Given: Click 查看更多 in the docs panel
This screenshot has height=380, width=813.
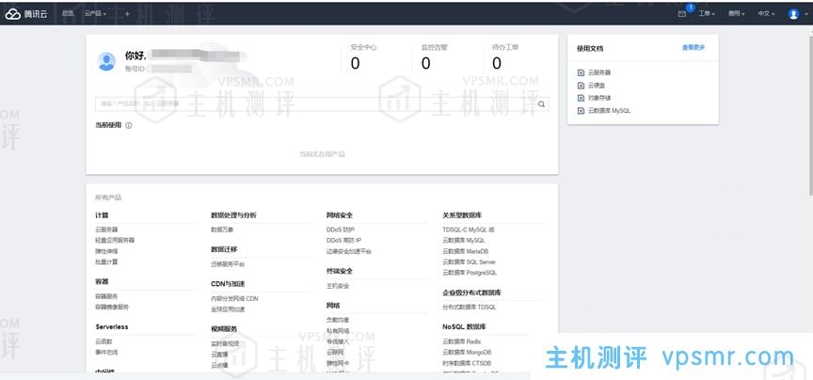Looking at the screenshot, I should [693, 48].
